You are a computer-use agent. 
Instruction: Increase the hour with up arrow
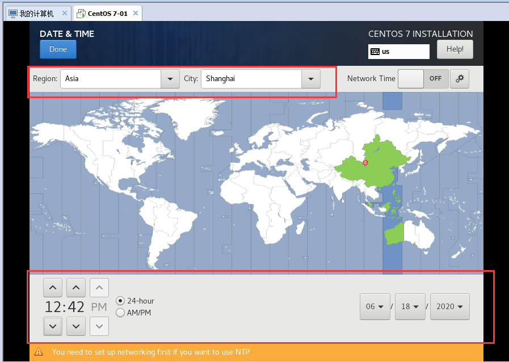(53, 288)
